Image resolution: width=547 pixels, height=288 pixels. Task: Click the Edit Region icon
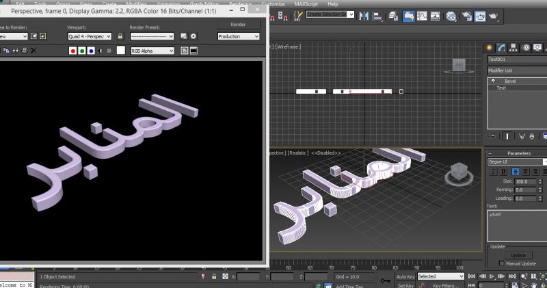point(34,36)
